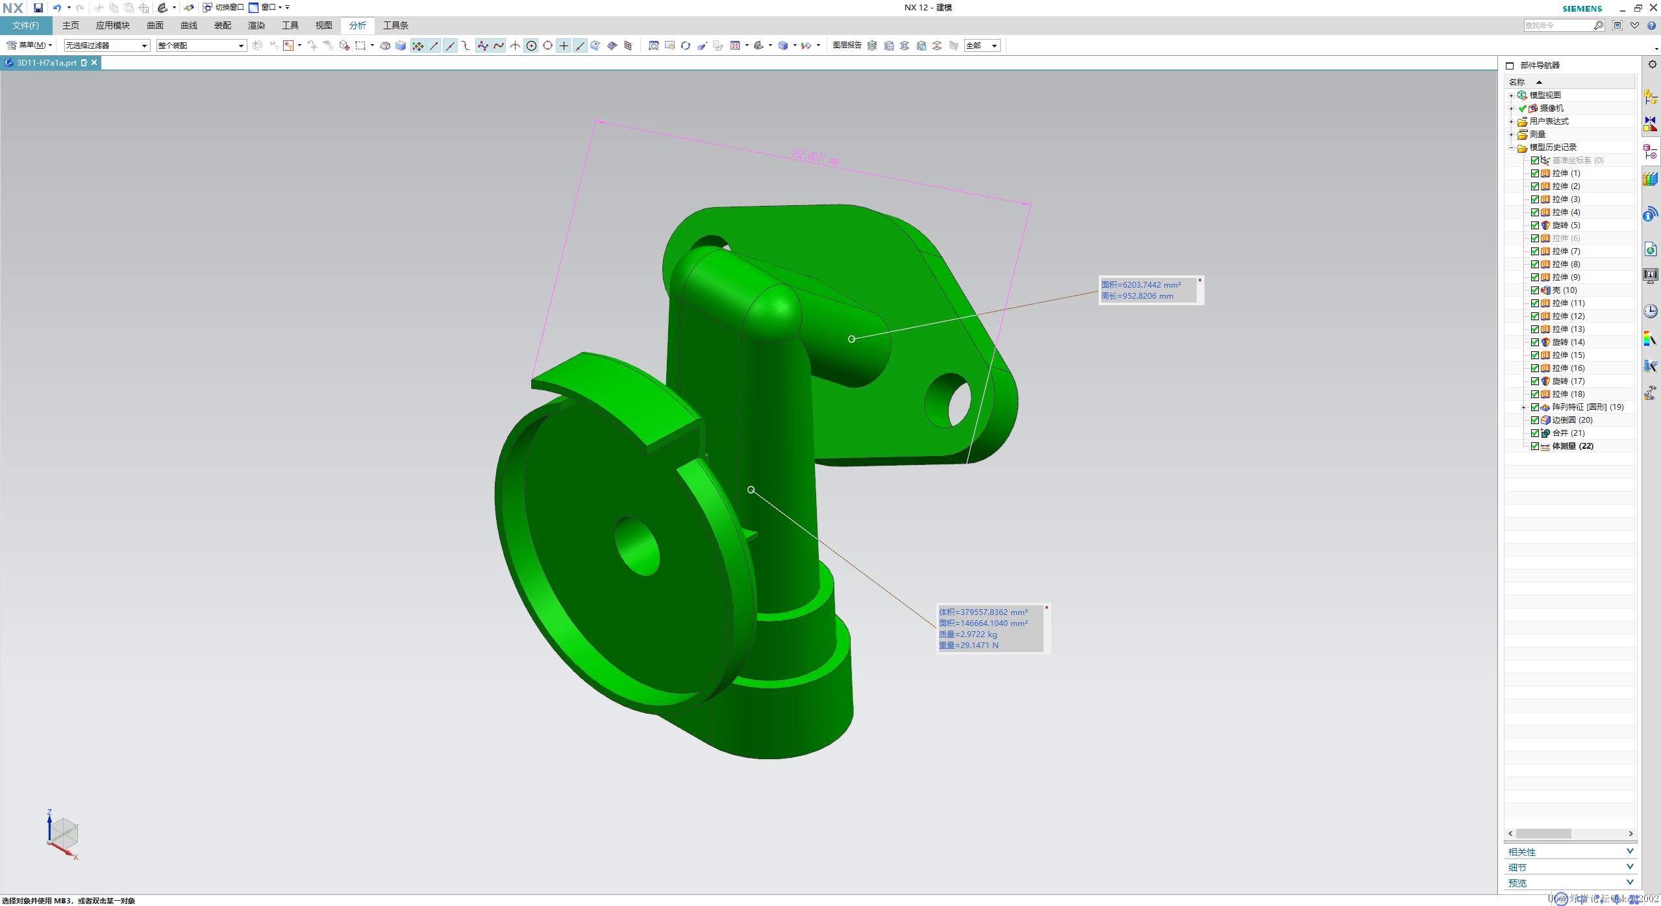Expand the 相关性 panel section
Screen dimensions: 1661x906
(1569, 851)
